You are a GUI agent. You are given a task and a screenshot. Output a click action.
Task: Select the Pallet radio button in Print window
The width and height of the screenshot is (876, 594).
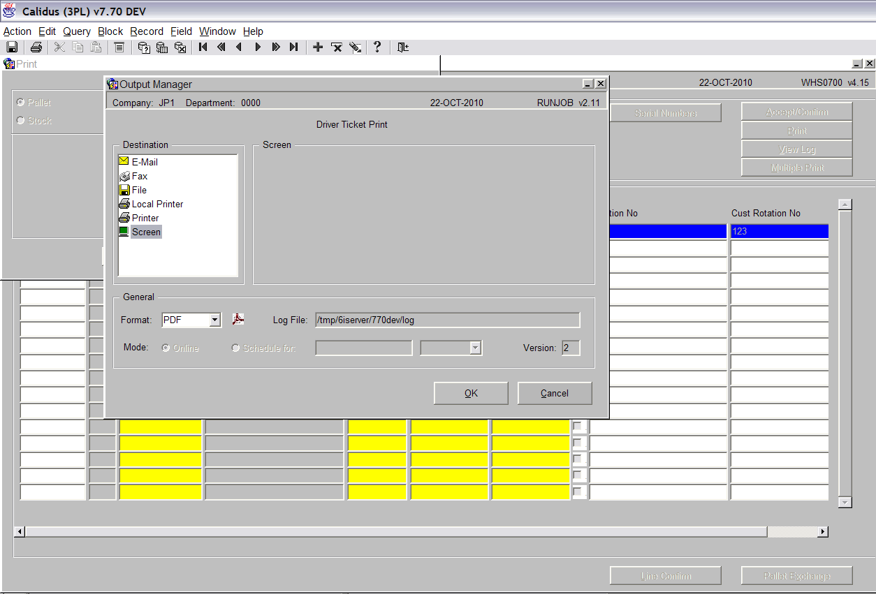pyautogui.click(x=20, y=103)
